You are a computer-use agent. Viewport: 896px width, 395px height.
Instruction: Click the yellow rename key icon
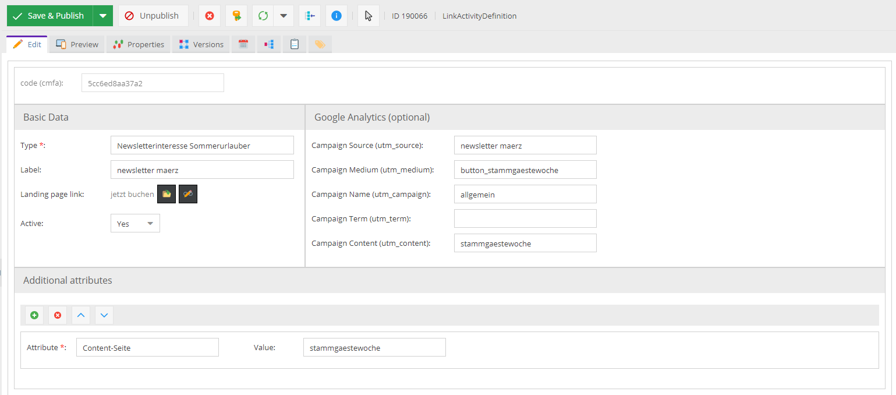point(236,16)
